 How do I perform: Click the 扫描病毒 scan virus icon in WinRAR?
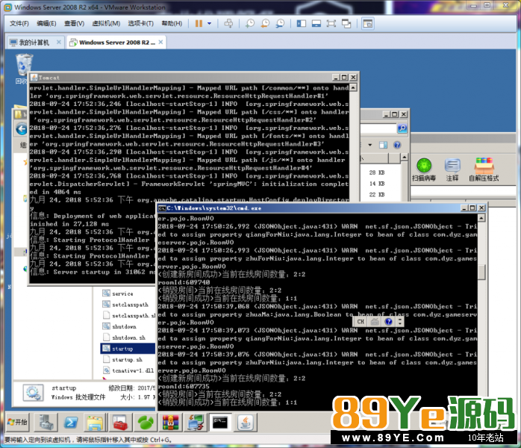[424, 169]
